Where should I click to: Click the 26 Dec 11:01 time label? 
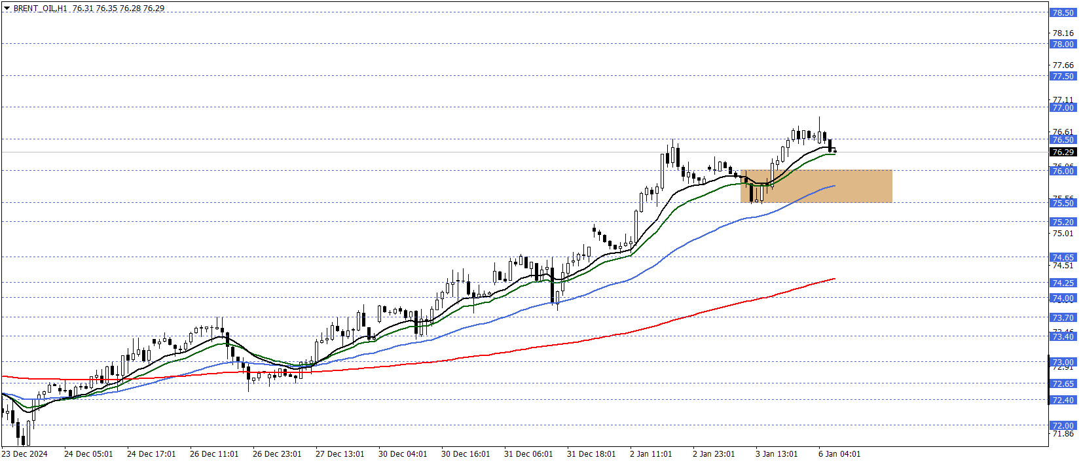[214, 453]
